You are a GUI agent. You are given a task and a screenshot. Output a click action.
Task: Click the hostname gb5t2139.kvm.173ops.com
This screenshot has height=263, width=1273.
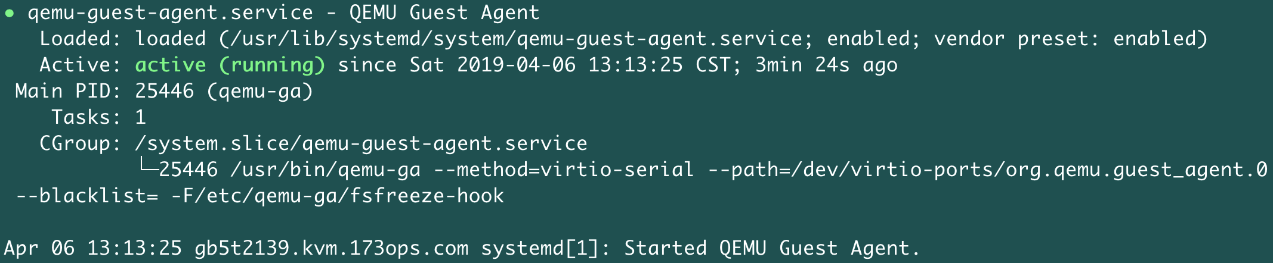(x=332, y=248)
